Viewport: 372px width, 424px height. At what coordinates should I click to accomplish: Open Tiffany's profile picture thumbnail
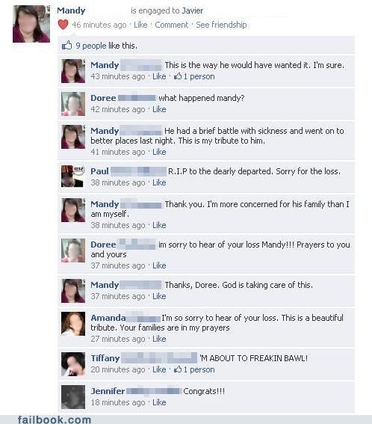[73, 364]
